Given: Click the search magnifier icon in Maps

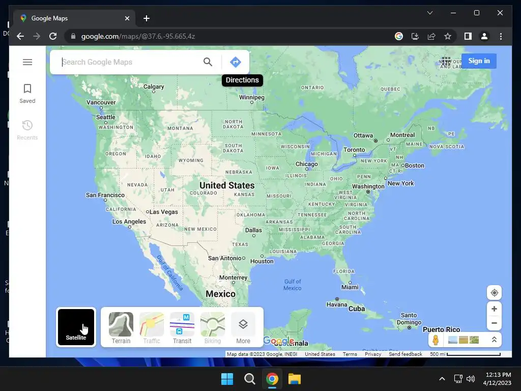Looking at the screenshot, I should (208, 62).
